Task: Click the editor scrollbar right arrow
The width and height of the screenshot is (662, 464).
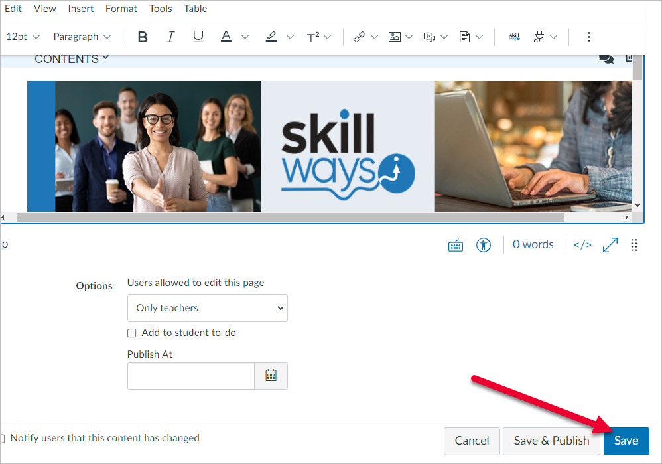Action: click(x=627, y=217)
